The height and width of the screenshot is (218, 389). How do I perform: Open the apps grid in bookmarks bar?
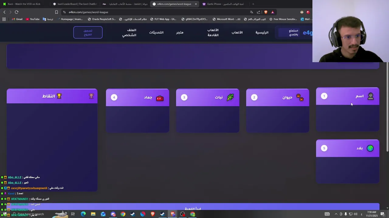4,19
